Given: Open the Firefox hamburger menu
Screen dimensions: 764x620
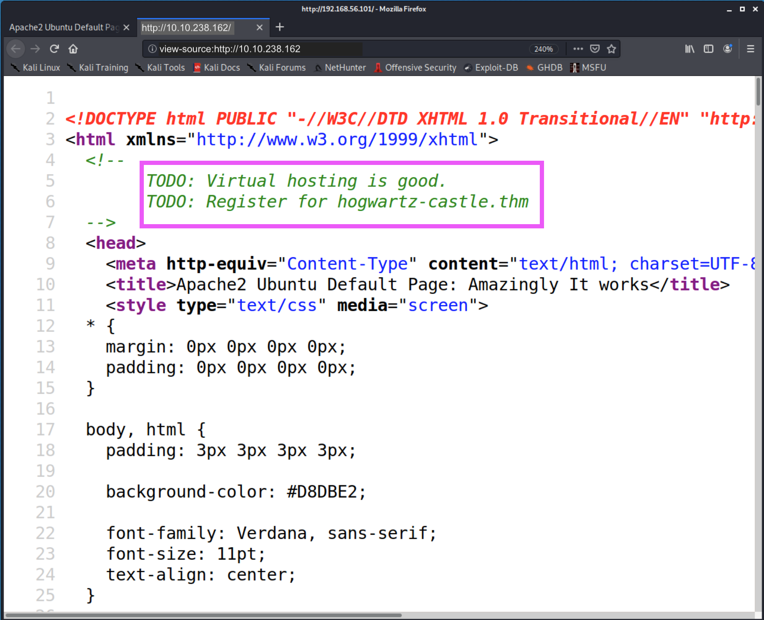Looking at the screenshot, I should pos(750,49).
